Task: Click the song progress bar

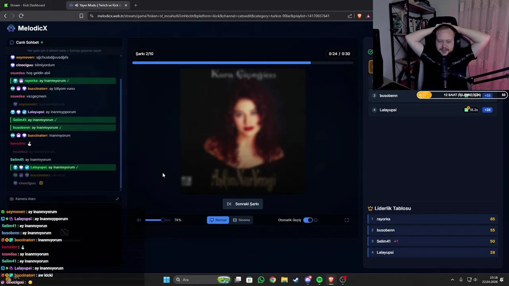Action: (x=243, y=63)
